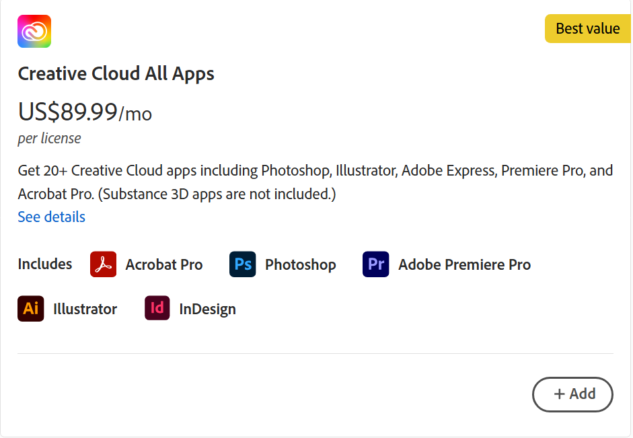The image size is (633, 438).
Task: Click the per license text
Action: click(49, 139)
